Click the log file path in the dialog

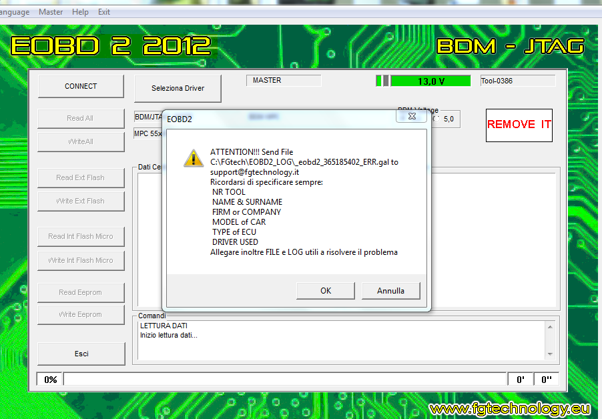(x=300, y=162)
